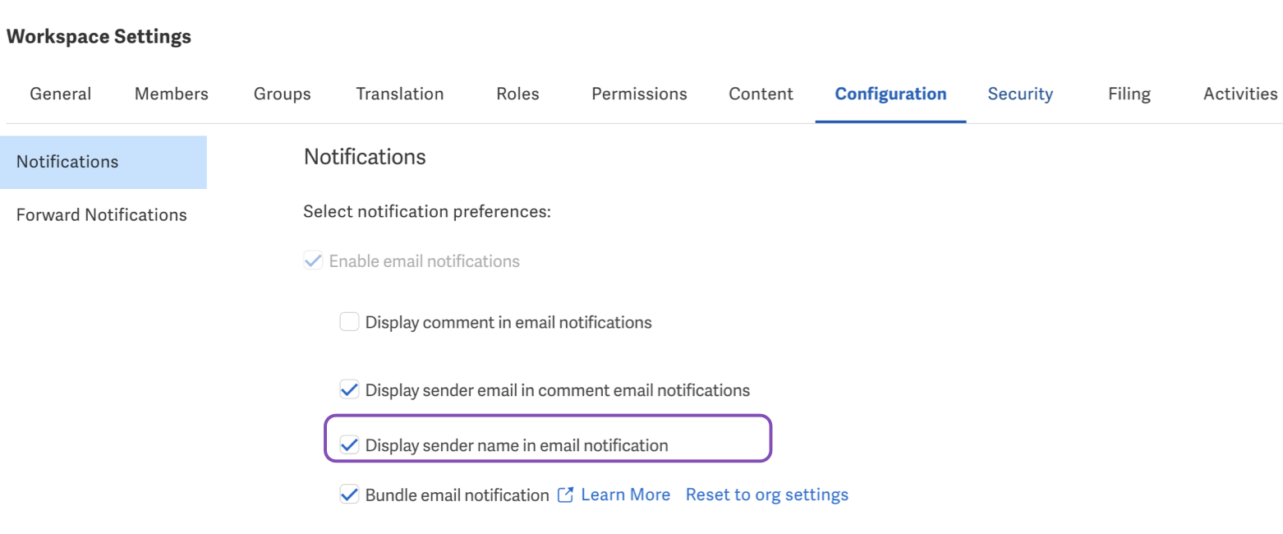Viewport: 1283px width, 534px height.
Task: Open the Security tab
Action: [x=1020, y=94]
